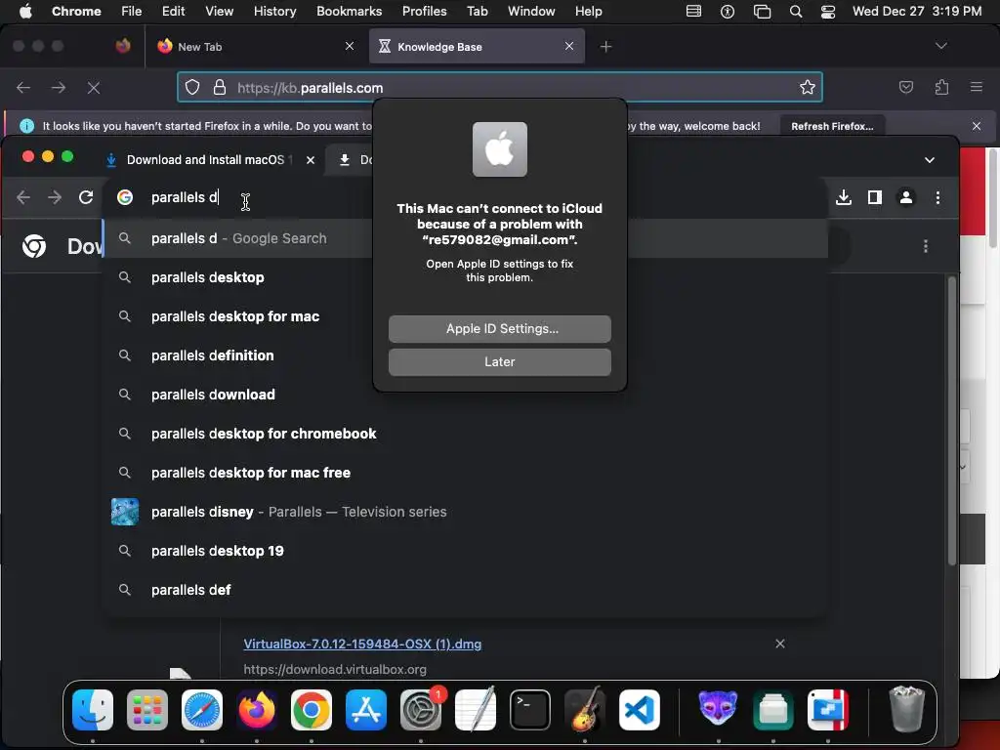Open the Profiles menu

click(x=424, y=11)
